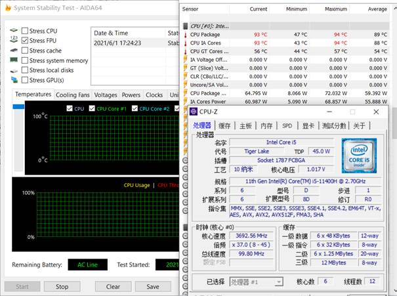This screenshot has height=296, width=397.
Task: Click the Stop button
Action: 62,287
